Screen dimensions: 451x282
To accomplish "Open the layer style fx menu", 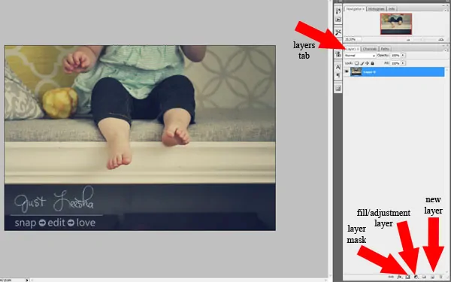I will pos(400,277).
